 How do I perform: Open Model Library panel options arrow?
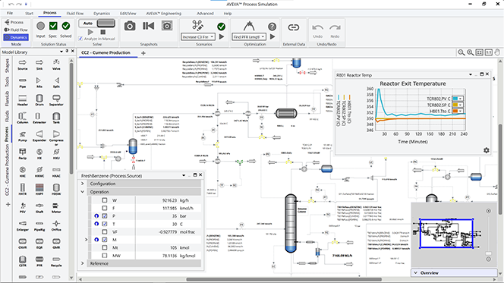[x=61, y=52]
